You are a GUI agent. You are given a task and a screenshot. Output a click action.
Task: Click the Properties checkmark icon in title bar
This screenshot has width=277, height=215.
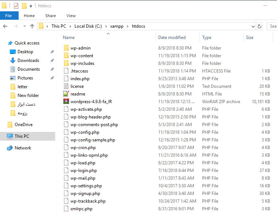[16, 6]
